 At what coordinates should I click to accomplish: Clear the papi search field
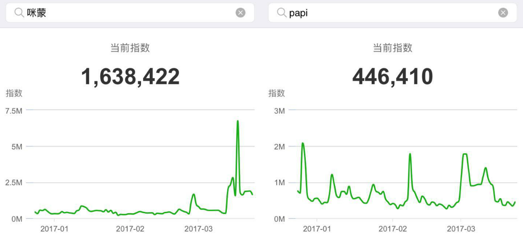pos(503,13)
